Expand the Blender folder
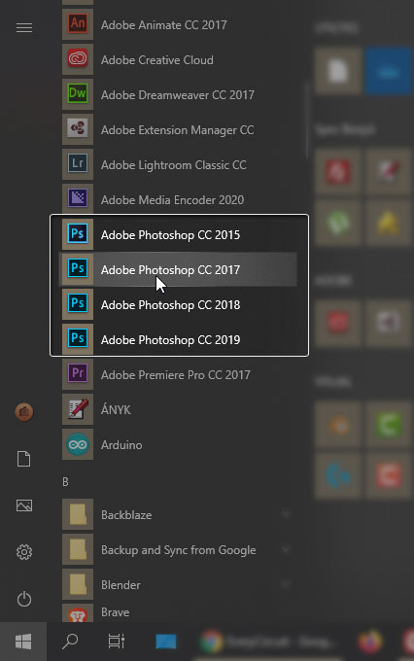Viewport: 414px width, 661px height. 179,585
